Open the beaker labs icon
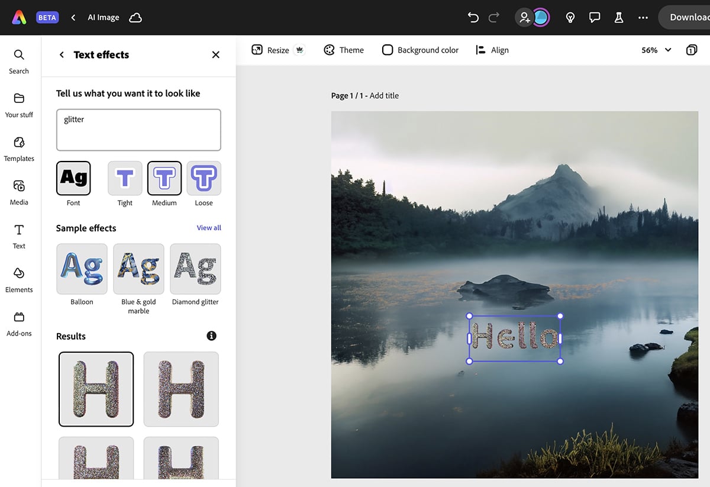The height and width of the screenshot is (487, 710). tap(619, 17)
